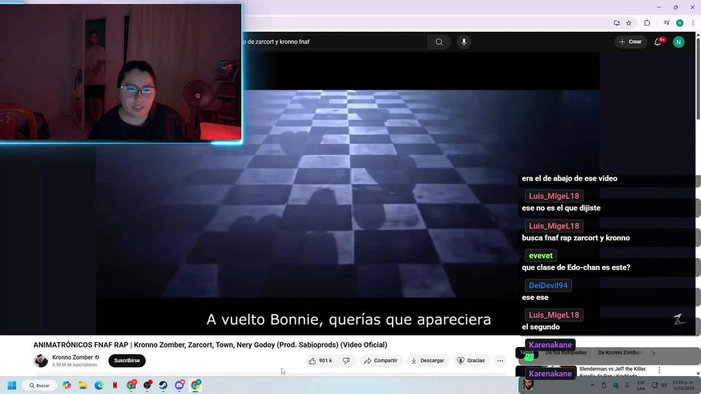
Task: Click chat message 'busca fnaf rap zarcort y kronno'
Action: [x=576, y=238]
